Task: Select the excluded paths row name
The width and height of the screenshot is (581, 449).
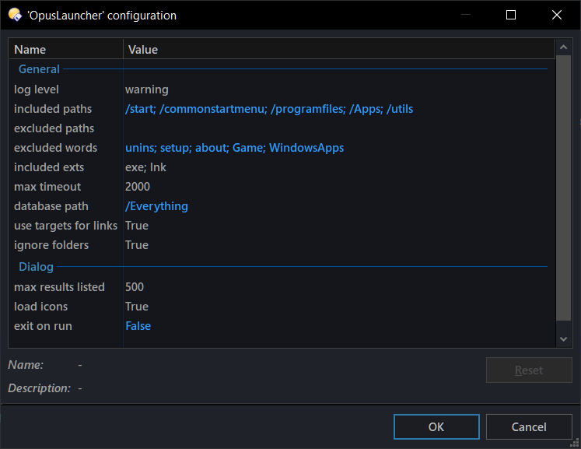Action: click(54, 128)
